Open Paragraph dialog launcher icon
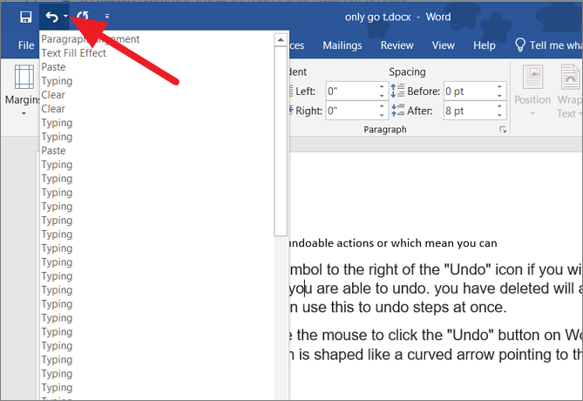The width and height of the screenshot is (583, 401). (x=503, y=129)
